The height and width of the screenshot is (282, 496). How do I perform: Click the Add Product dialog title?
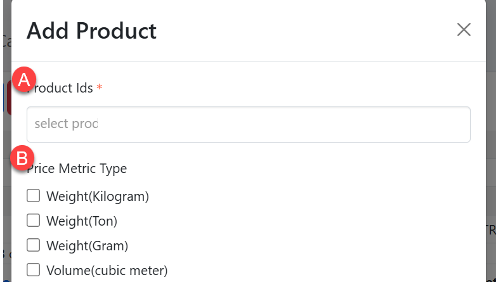tap(91, 30)
